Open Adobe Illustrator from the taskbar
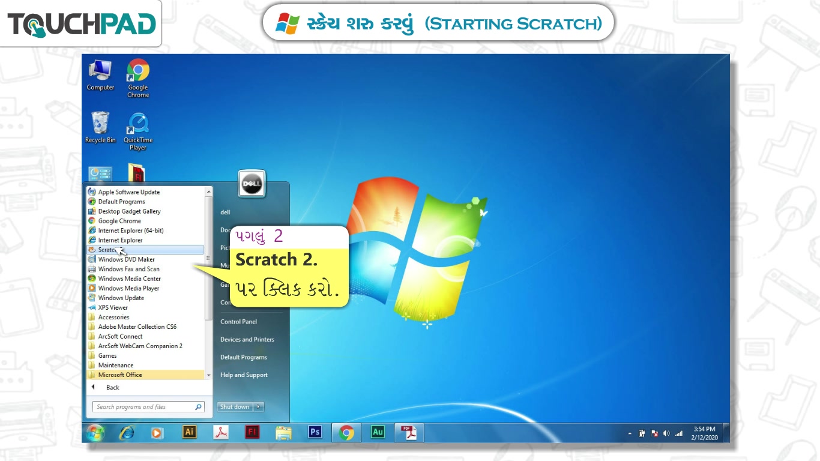 coord(189,432)
